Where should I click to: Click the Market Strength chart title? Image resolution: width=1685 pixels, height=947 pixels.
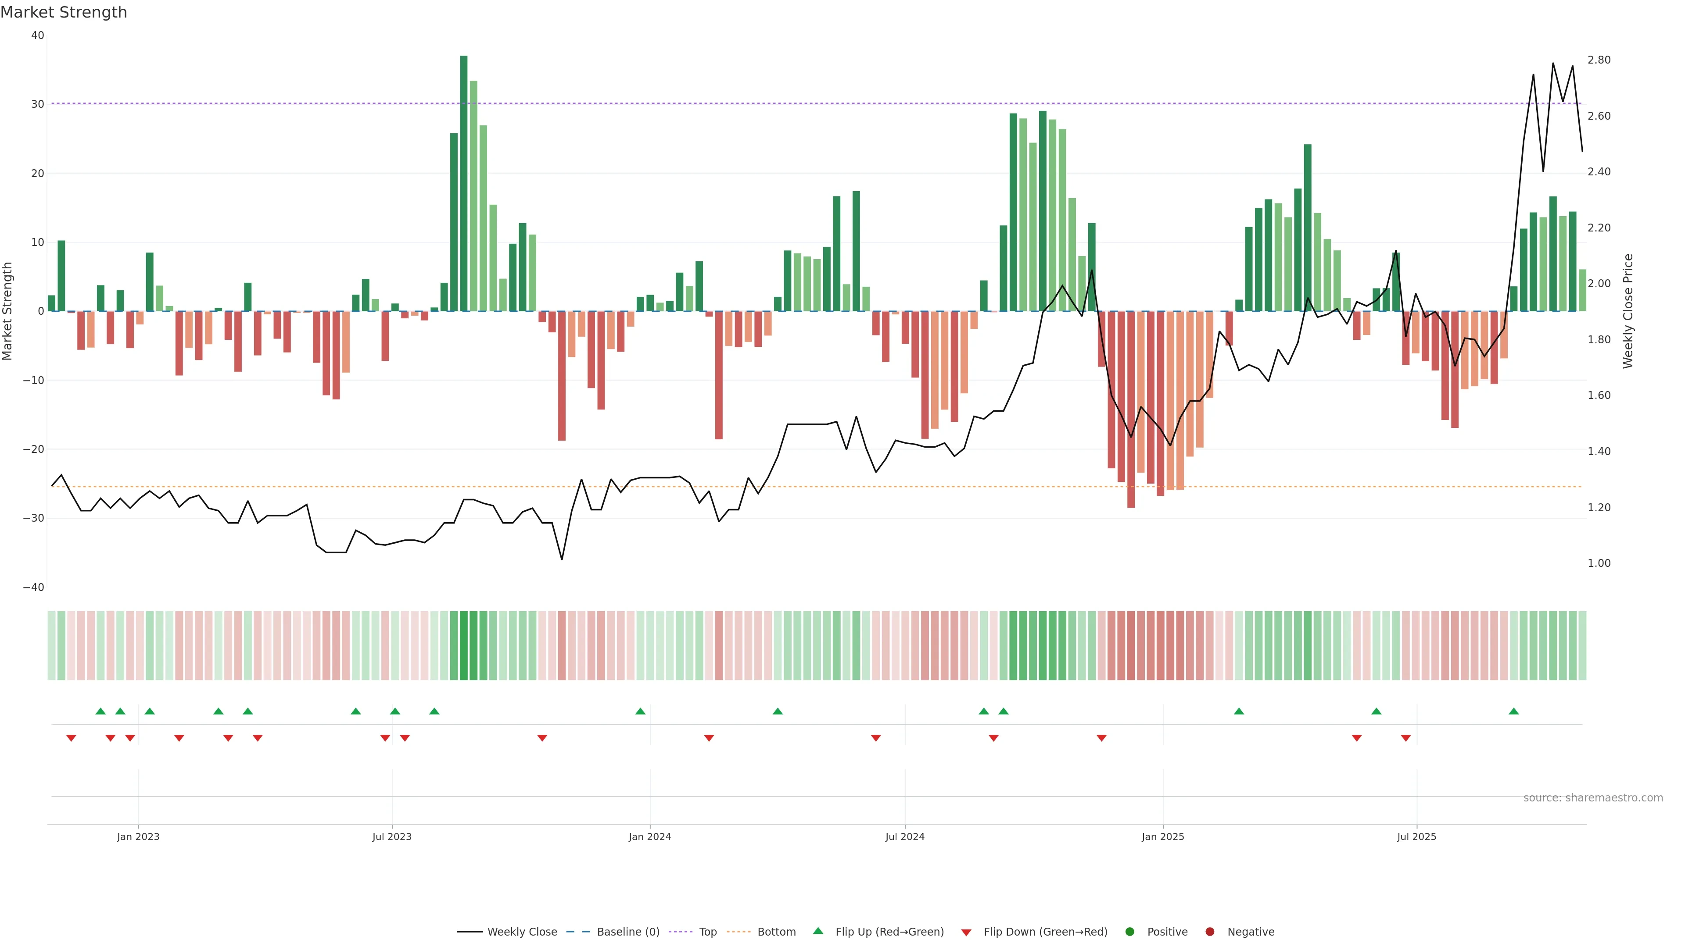coord(64,12)
